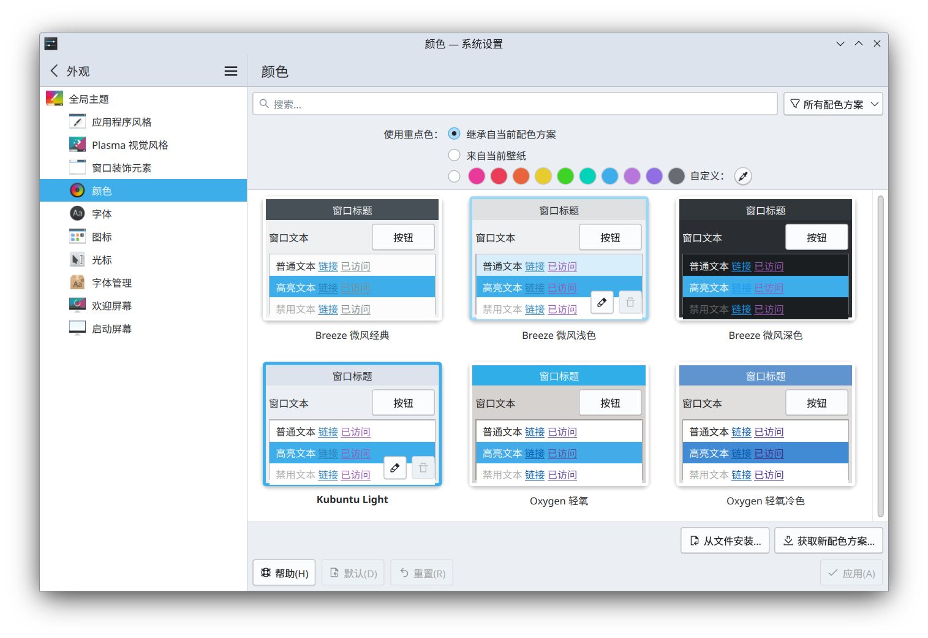Click the 重置(R) reset button
928x638 pixels.
pyautogui.click(x=422, y=573)
